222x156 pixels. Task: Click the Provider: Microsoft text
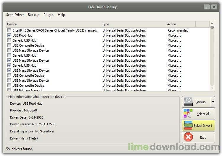pos(24,110)
